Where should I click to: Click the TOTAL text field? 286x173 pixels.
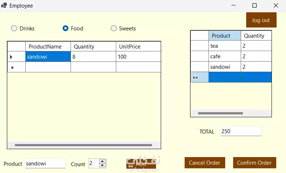coord(241,131)
